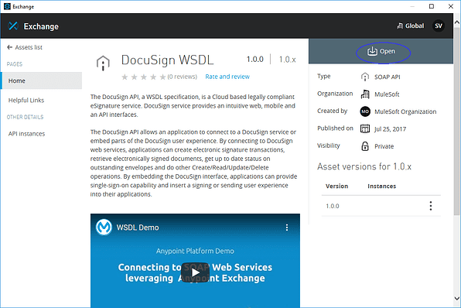The width and height of the screenshot is (461, 308).
Task: Click the fifth rating star
Action: pyautogui.click(x=162, y=77)
